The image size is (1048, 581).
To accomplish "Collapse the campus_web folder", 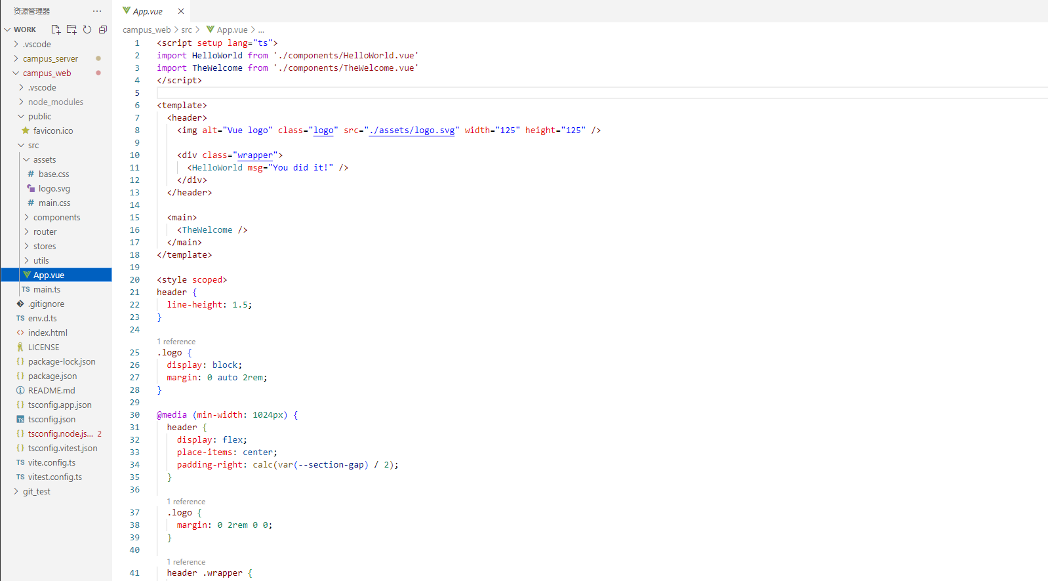I will tap(47, 73).
